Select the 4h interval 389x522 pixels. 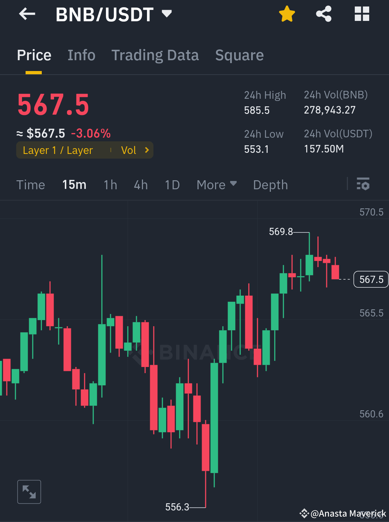point(140,185)
